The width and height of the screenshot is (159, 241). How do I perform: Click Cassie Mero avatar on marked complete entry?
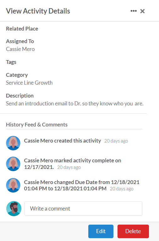tap(13, 164)
